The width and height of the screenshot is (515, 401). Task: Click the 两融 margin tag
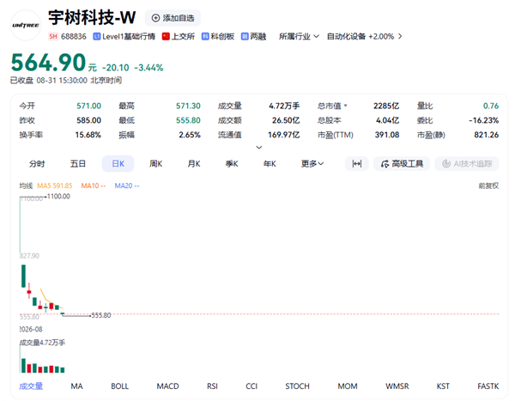pos(253,36)
